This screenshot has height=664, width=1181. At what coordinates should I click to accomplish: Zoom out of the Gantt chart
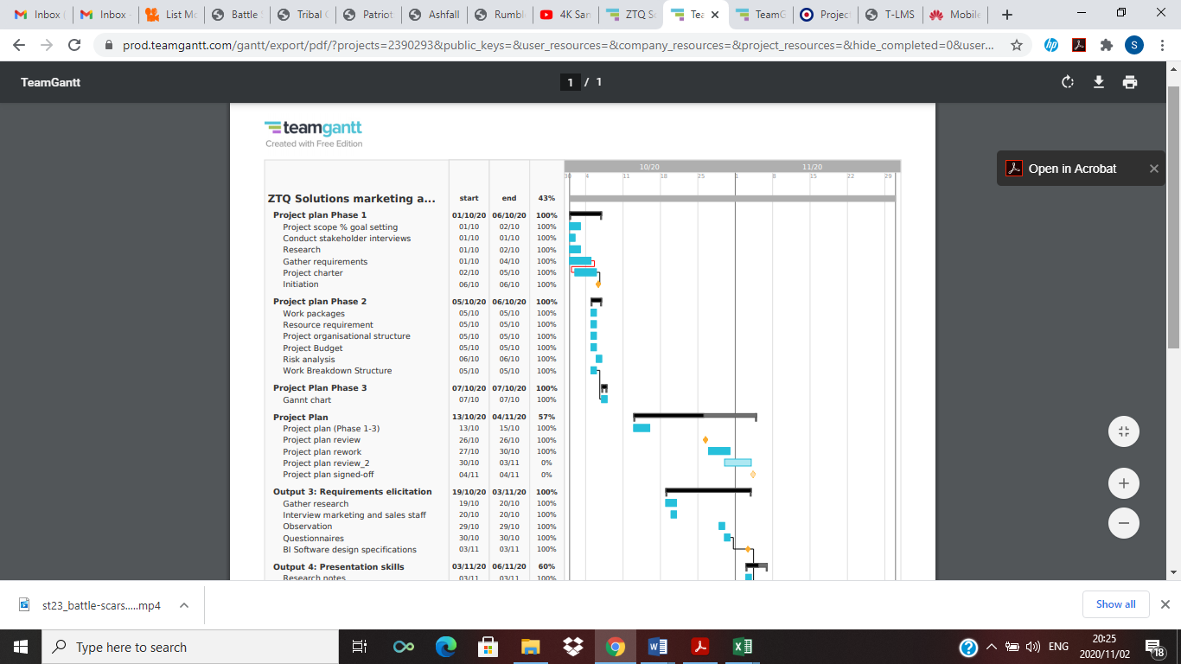pyautogui.click(x=1123, y=523)
